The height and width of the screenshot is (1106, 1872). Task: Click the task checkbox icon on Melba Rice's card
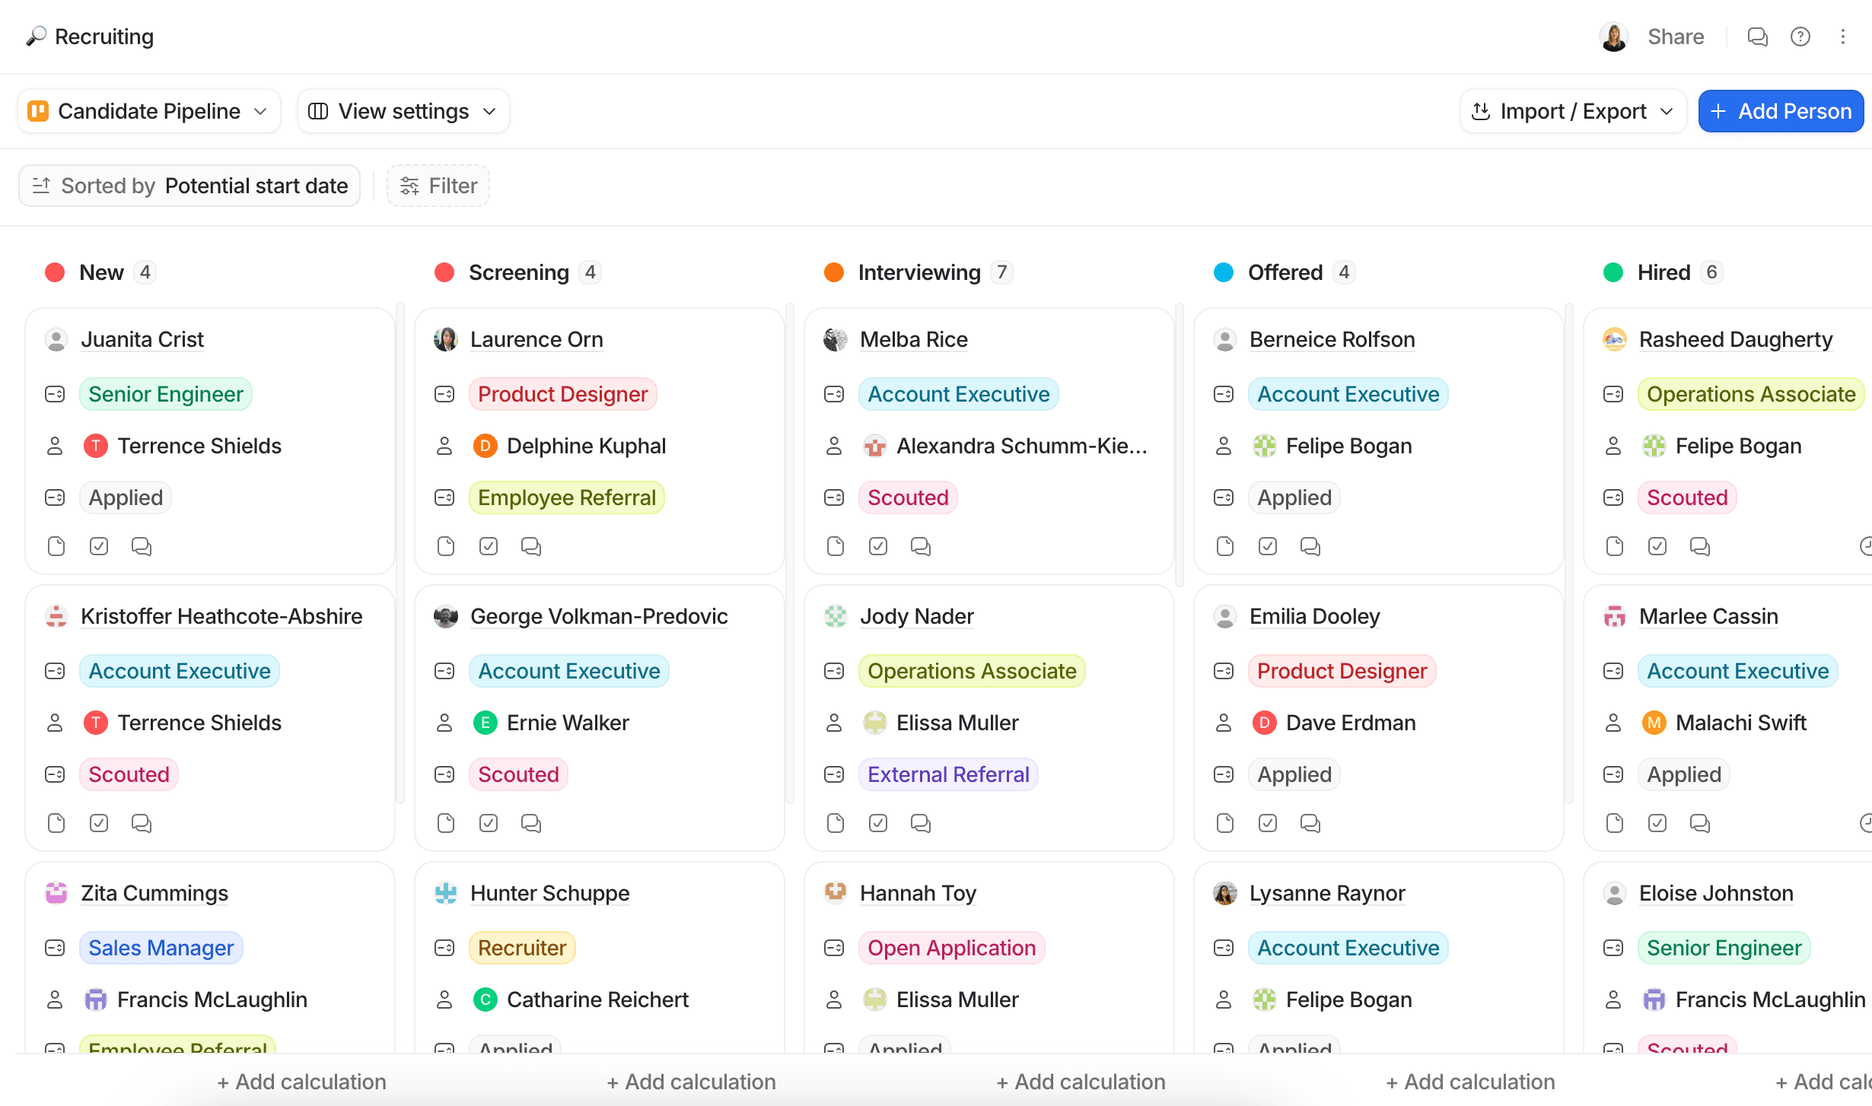coord(877,545)
